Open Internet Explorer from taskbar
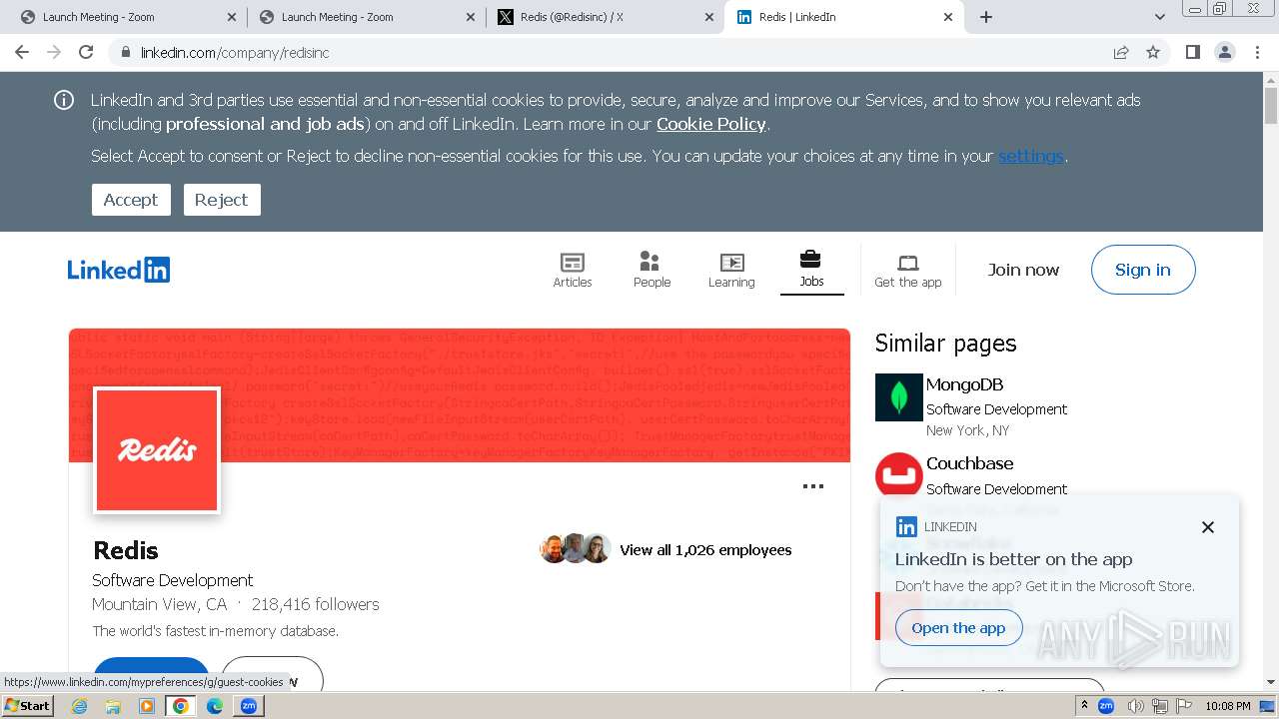 (80, 706)
